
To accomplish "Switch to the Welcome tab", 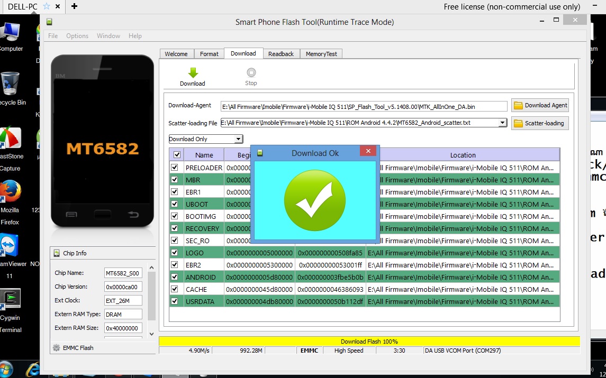I will pyautogui.click(x=176, y=54).
